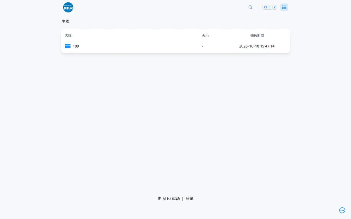Open the 登录 login link
This screenshot has width=351, height=219.
[x=189, y=199]
